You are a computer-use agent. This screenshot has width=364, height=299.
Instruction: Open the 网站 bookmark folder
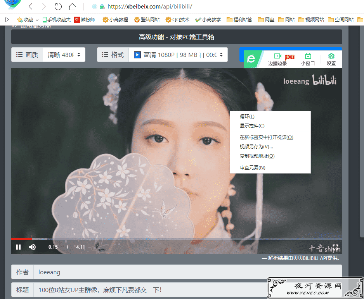click(286, 20)
